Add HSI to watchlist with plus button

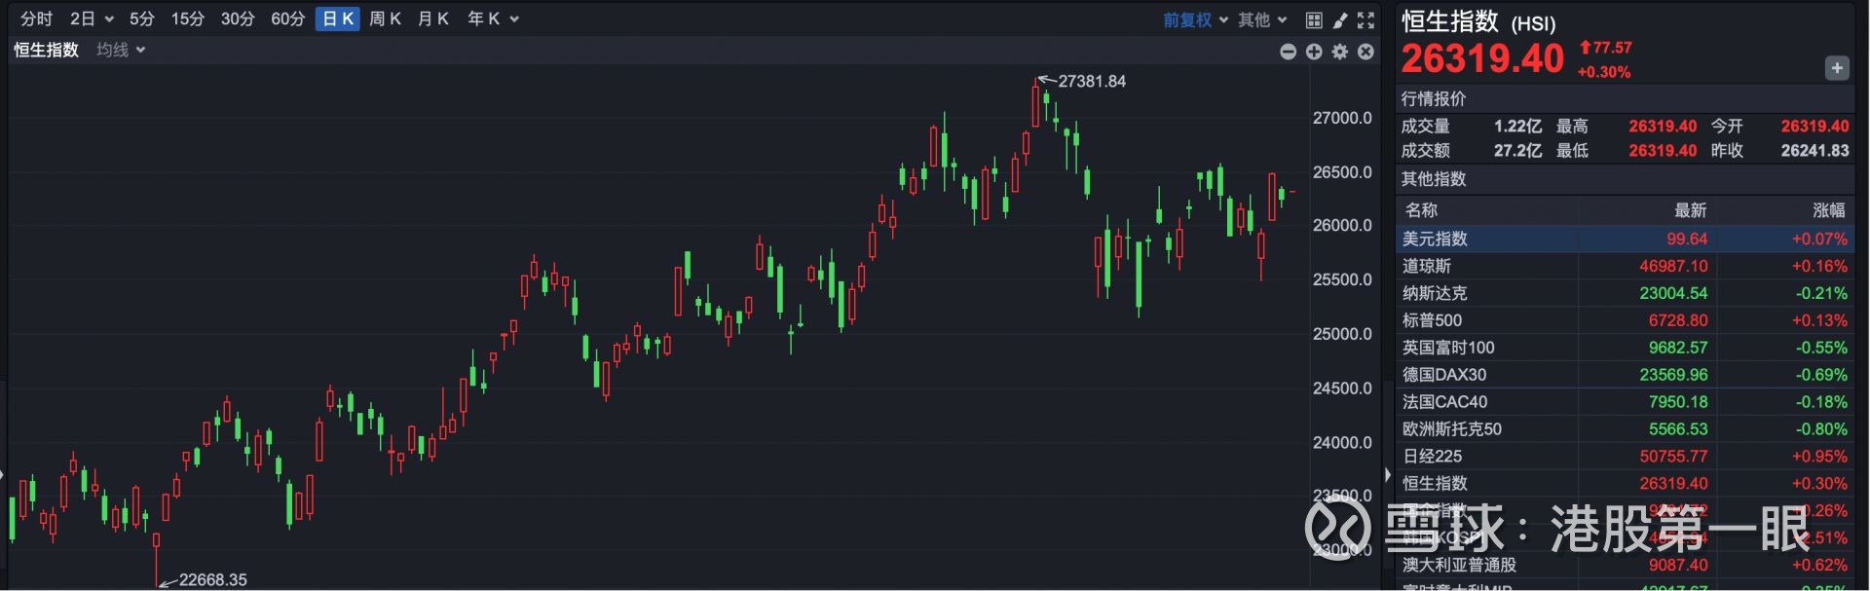click(1836, 68)
